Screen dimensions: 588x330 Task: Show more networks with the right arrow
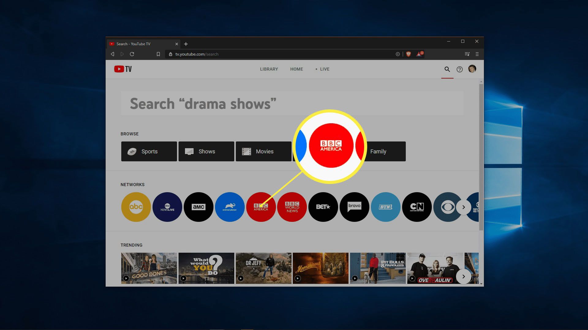(464, 207)
